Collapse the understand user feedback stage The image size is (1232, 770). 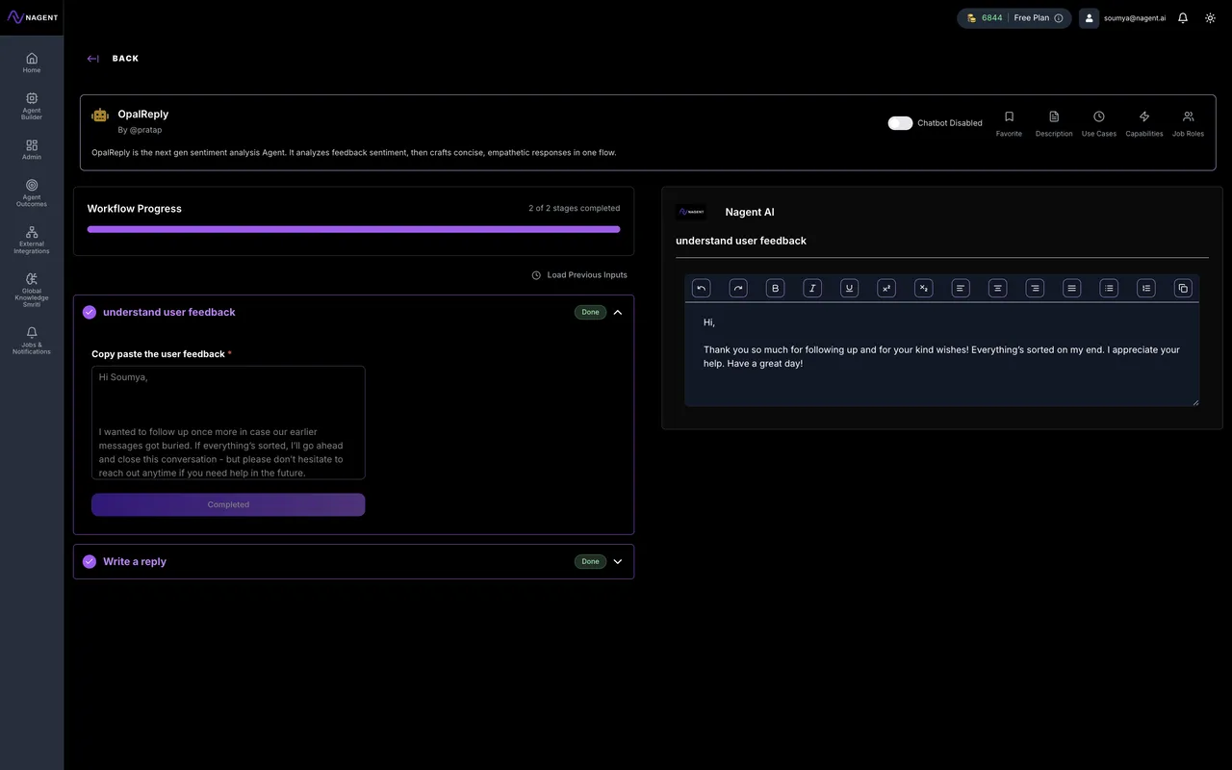click(618, 312)
